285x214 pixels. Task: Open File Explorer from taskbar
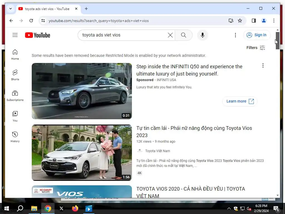pos(34,208)
